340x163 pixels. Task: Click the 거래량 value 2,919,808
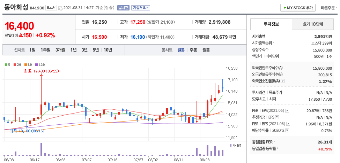220,22
